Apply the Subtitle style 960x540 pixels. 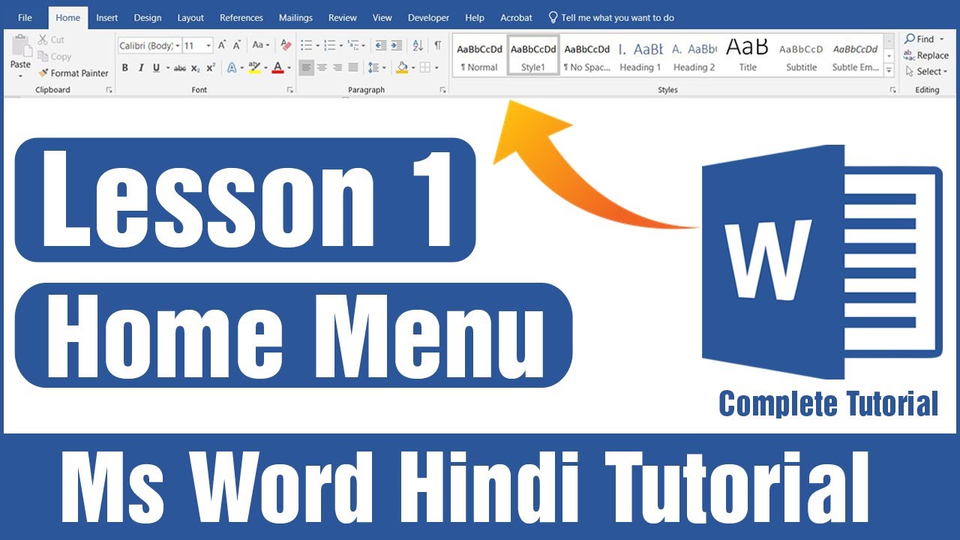point(801,55)
